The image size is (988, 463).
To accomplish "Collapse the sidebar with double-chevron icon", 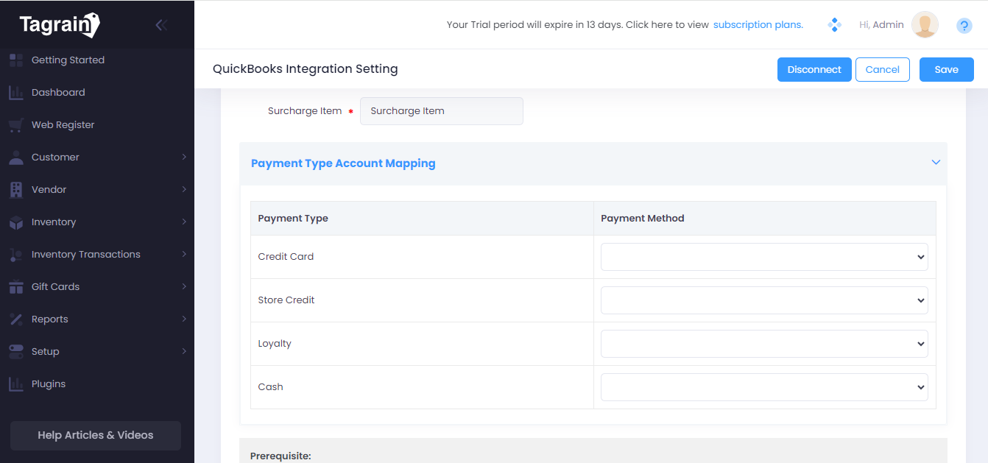I will tap(161, 25).
